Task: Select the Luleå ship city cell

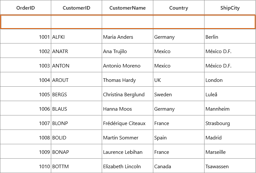Action: click(230, 94)
